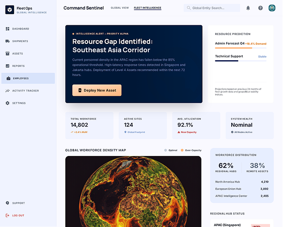Open the user profile avatar
The image size is (283, 227).
click(x=272, y=8)
